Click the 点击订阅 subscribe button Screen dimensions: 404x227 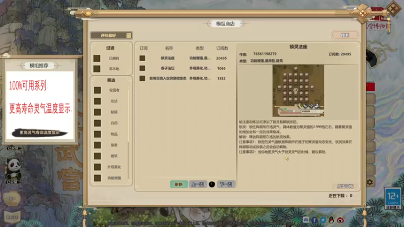pos(345,186)
